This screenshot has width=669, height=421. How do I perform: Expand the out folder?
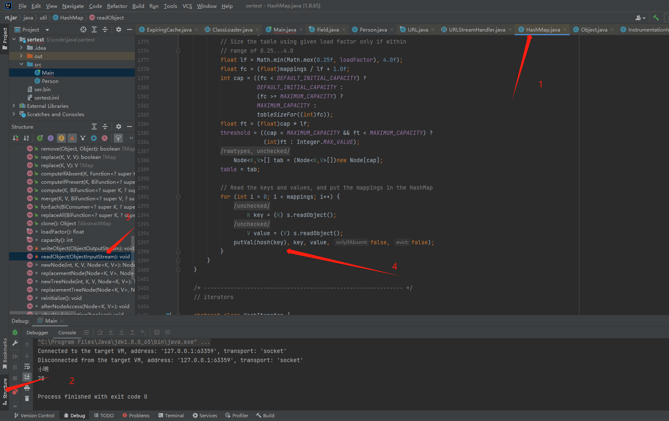21,56
